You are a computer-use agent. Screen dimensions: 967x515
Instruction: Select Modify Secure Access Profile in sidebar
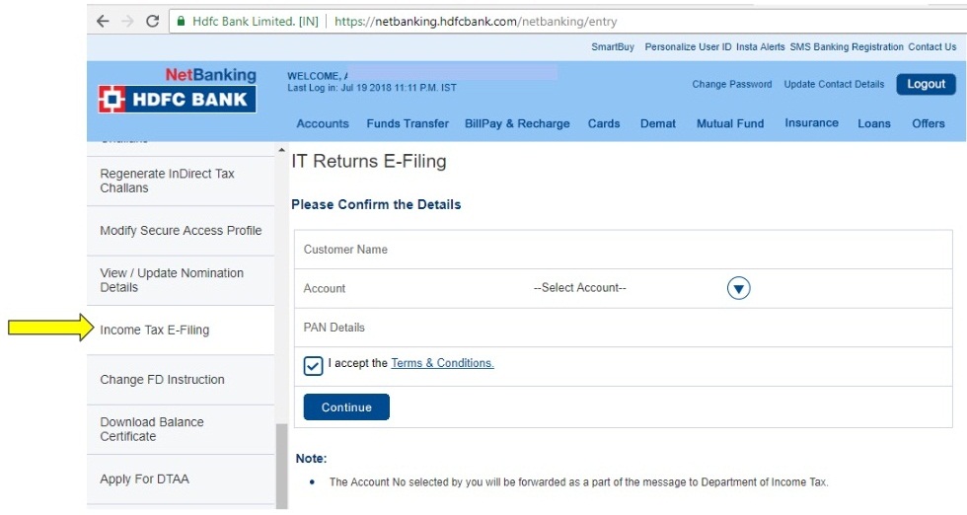pos(181,231)
